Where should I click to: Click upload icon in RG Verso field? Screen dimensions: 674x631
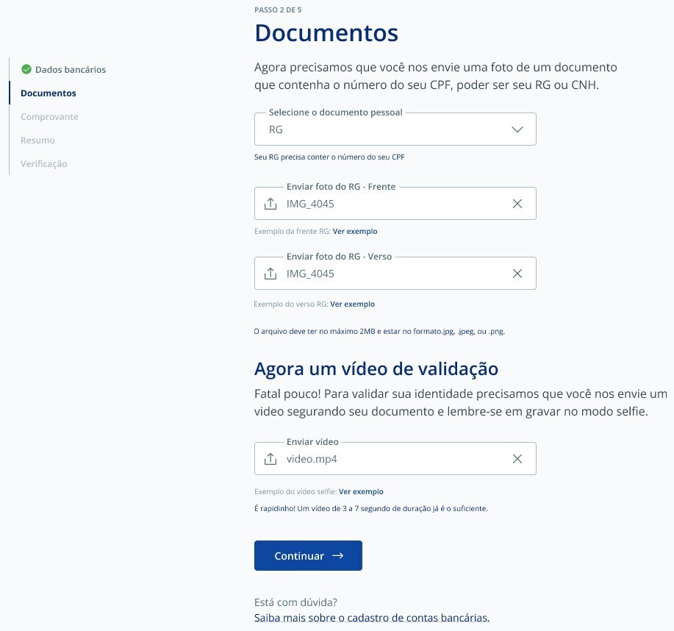(270, 274)
